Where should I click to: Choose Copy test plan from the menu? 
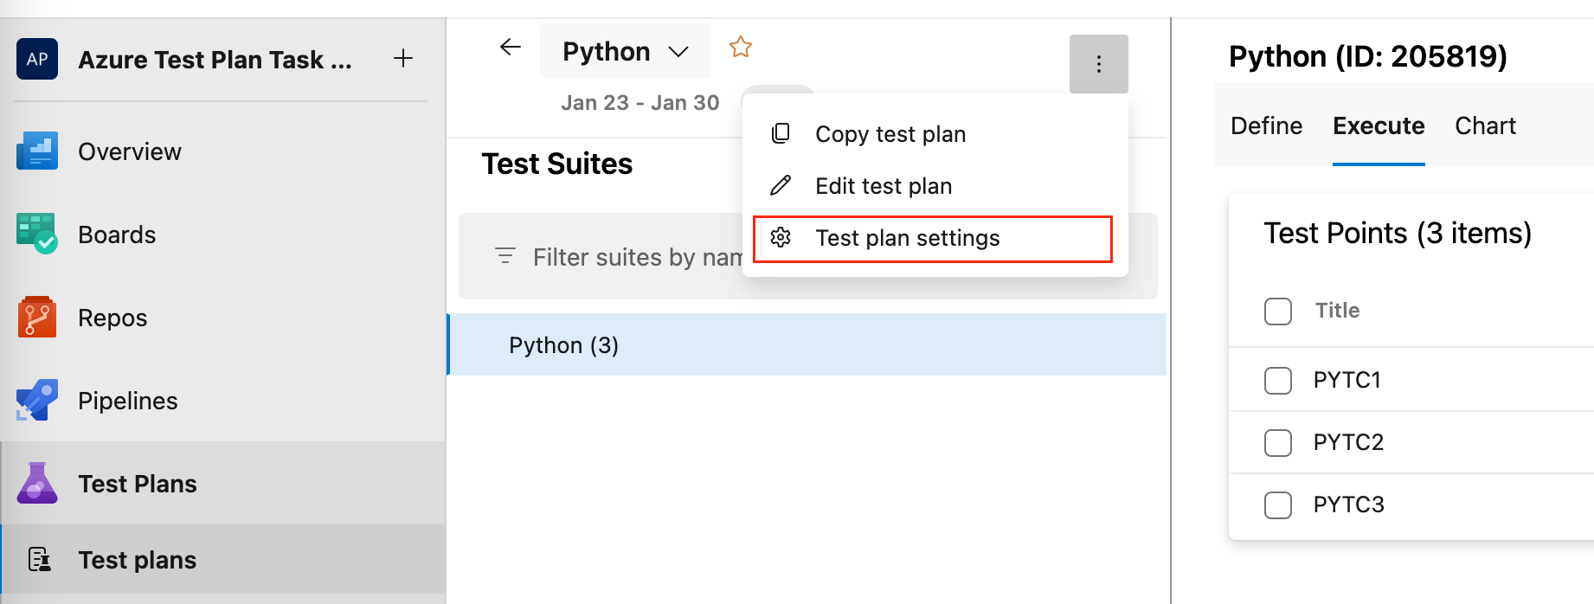coord(890,133)
